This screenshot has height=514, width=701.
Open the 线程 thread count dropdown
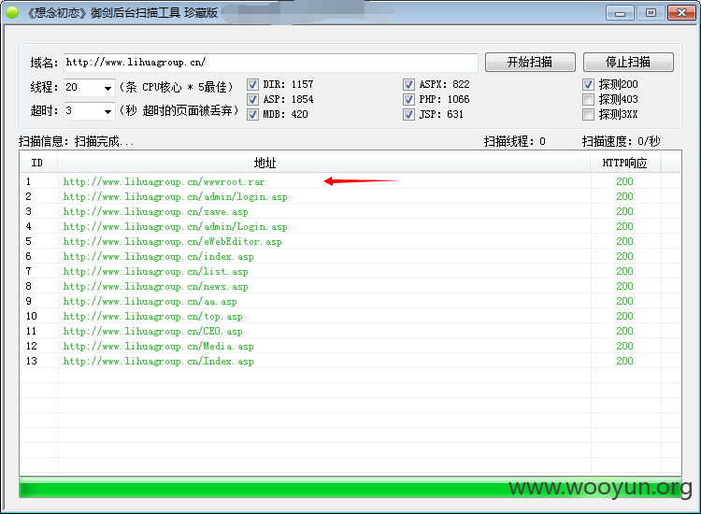pyautogui.click(x=107, y=88)
